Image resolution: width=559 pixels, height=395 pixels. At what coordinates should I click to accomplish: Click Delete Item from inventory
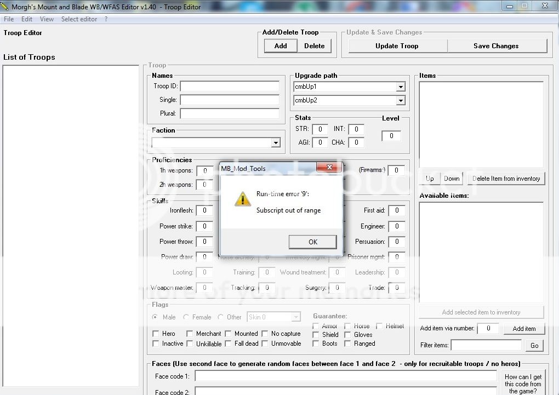coord(506,178)
